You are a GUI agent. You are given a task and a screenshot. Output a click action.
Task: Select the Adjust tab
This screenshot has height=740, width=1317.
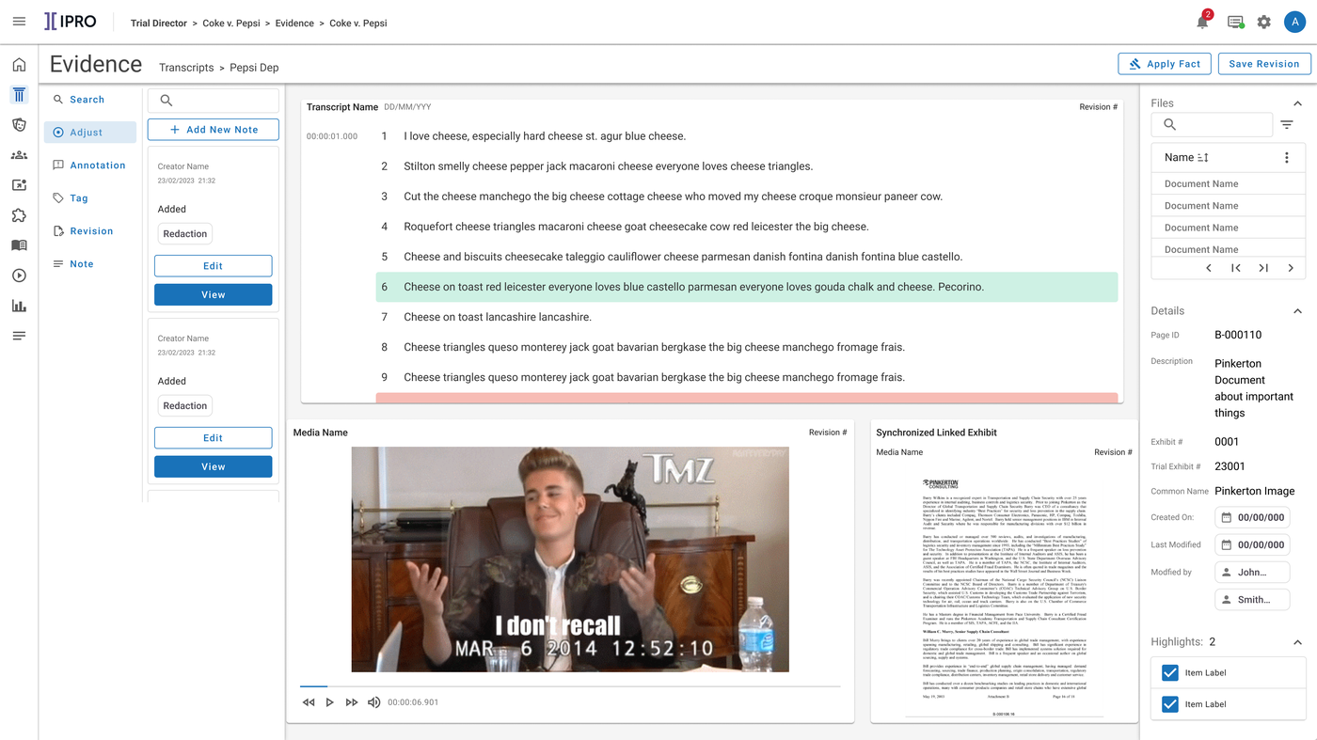[x=90, y=133]
